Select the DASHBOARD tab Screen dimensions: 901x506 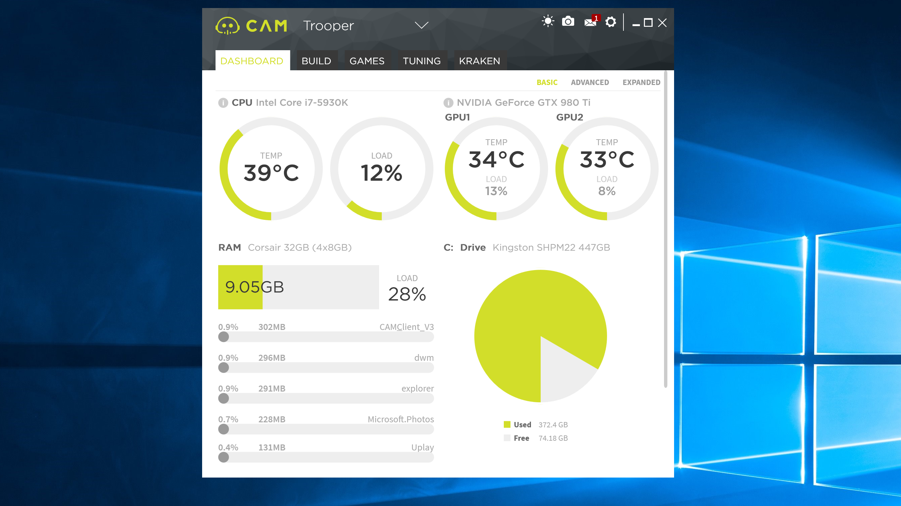tap(252, 60)
